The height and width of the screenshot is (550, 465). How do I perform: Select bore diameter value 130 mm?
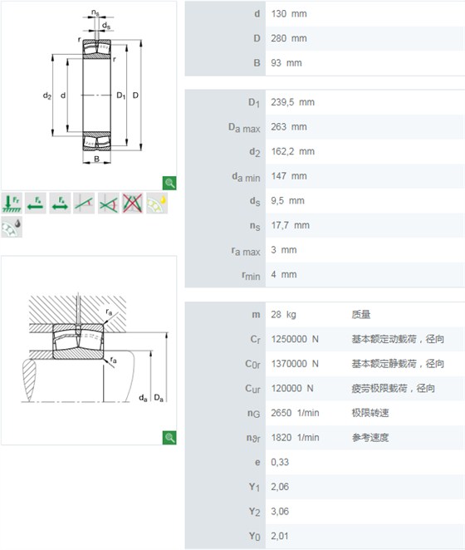[x=289, y=14]
